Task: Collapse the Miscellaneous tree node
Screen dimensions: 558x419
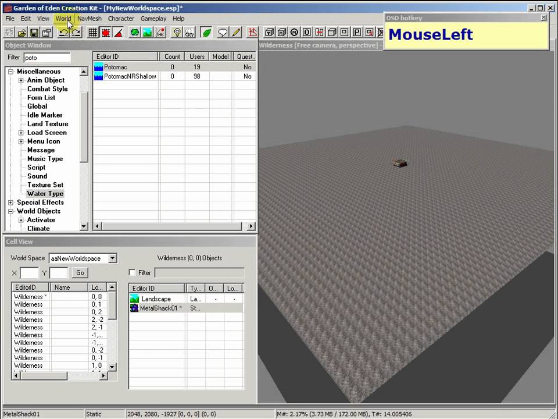Action: 10,72
